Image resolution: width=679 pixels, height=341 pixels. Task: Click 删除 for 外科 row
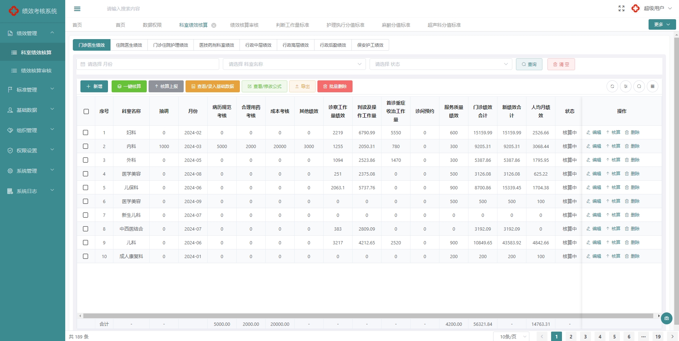[632, 160]
